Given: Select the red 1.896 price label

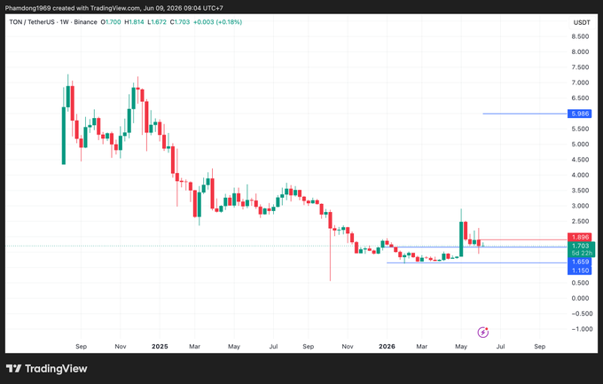Looking at the screenshot, I should coord(579,237).
